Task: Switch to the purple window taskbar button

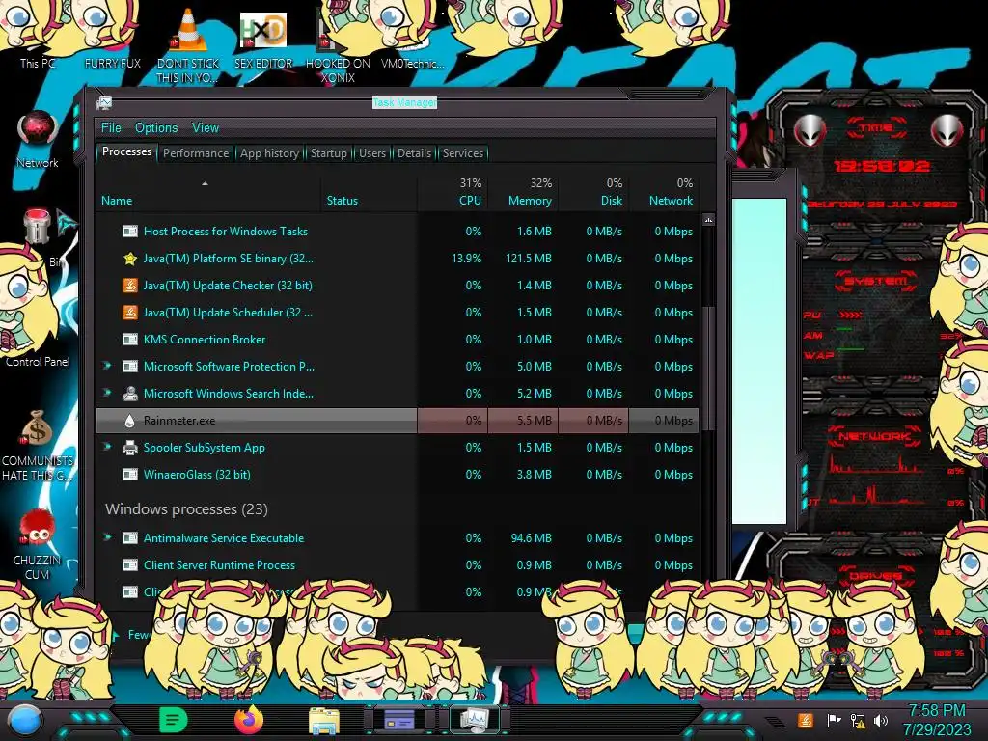Action: coord(398,720)
